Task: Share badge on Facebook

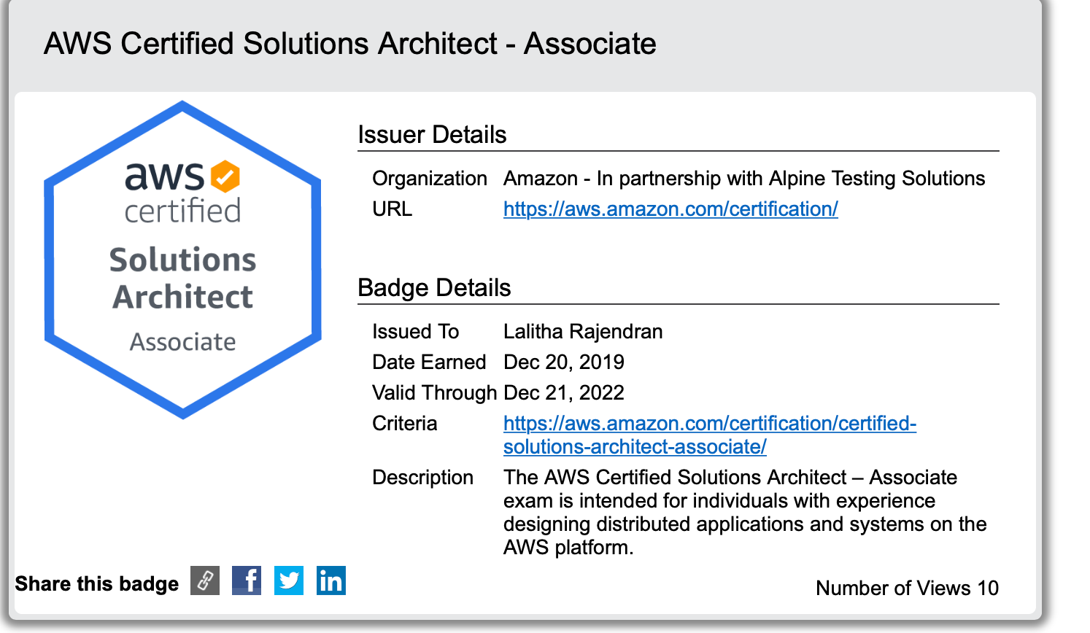Action: (x=247, y=580)
